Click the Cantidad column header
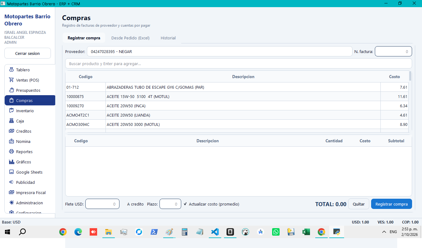This screenshot has width=422, height=248. point(334,141)
